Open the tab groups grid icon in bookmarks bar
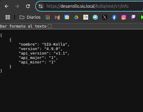143x112 pixels. (8, 17)
